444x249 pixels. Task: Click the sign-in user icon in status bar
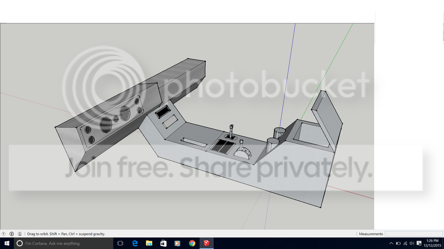pos(20,234)
